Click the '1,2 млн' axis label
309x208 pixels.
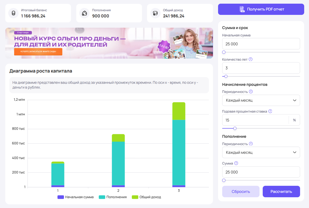(x=19, y=100)
